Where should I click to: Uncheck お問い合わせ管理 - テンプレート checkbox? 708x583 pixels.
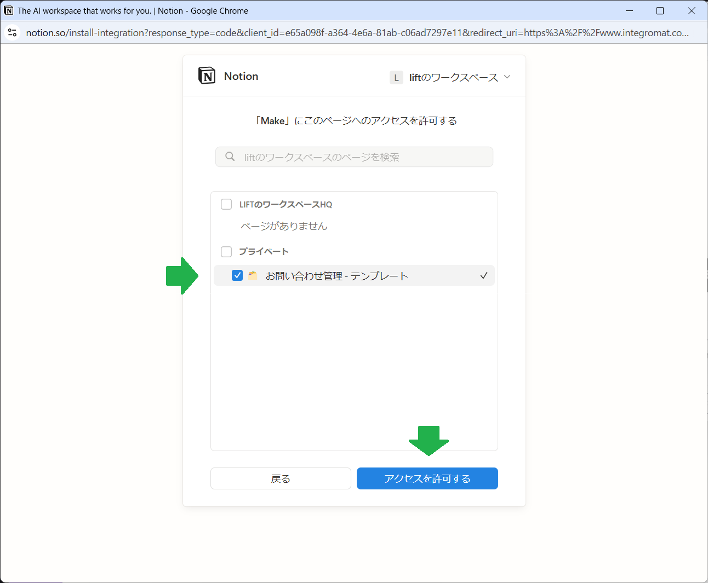(237, 275)
